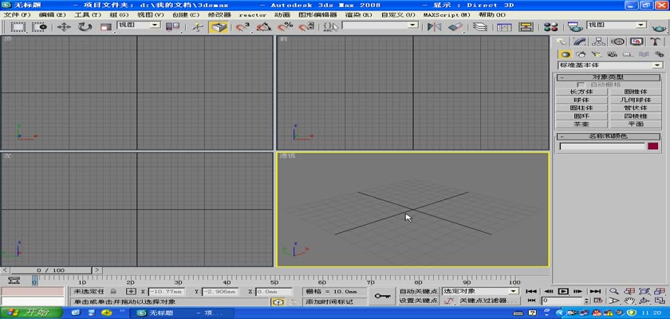This screenshot has height=319, width=670.
Task: Click the 几何球体 geosphere button
Action: [x=636, y=100]
